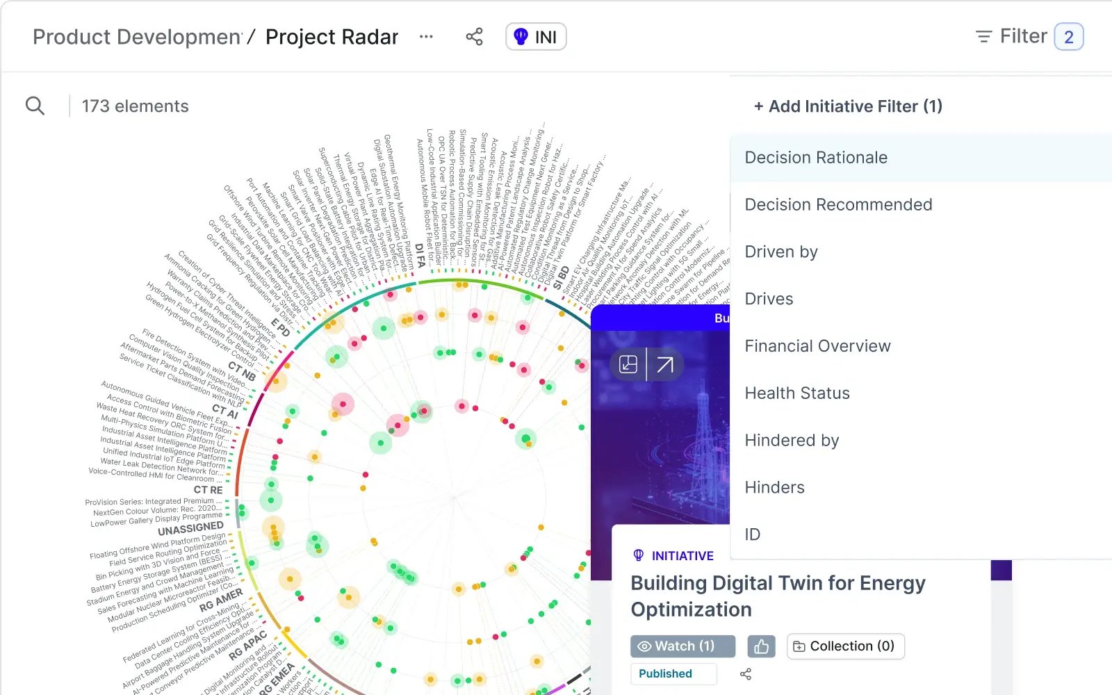Click the SI BD radar segment label
Viewport: 1112px width, 695px height.
(x=562, y=277)
